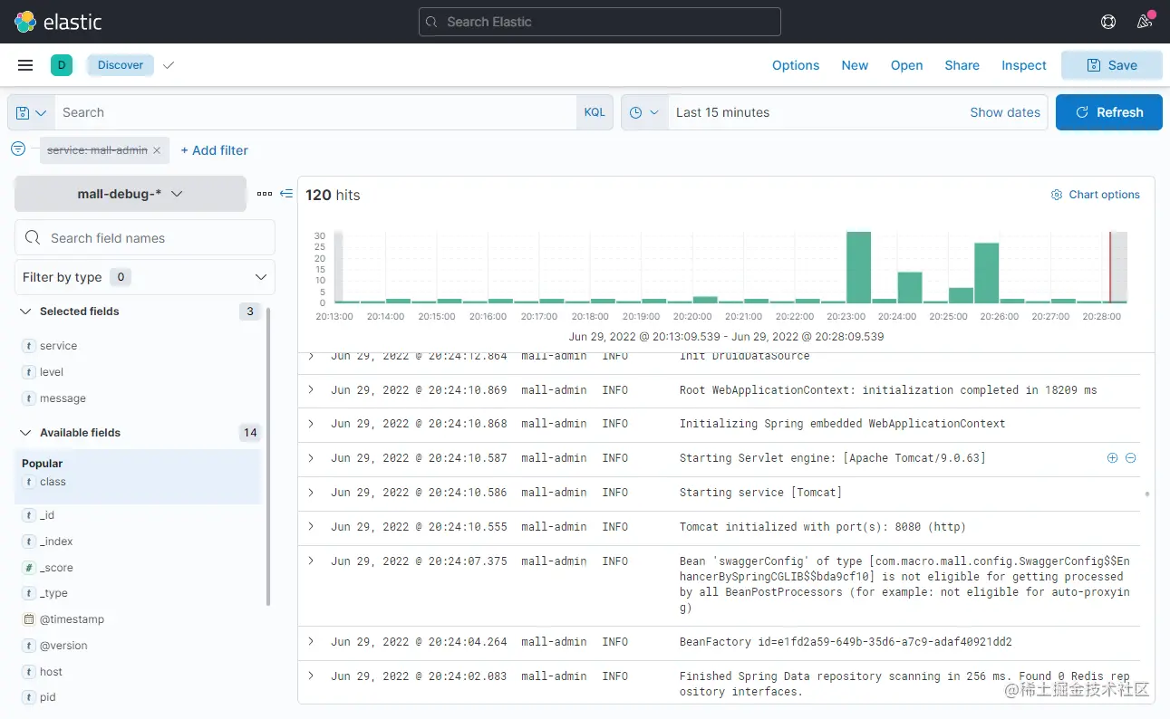Switch query language via KQL button
Viewport: 1170px width, 719px height.
point(595,112)
